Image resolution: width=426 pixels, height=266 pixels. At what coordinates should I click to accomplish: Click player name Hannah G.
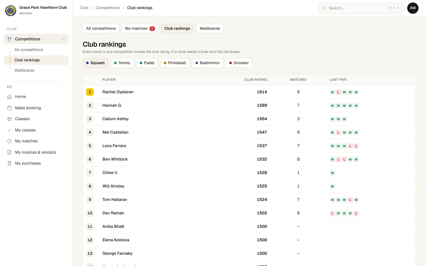[112, 106]
